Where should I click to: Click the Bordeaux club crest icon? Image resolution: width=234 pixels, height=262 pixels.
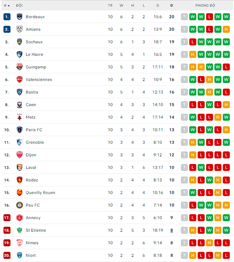coord(20,17)
